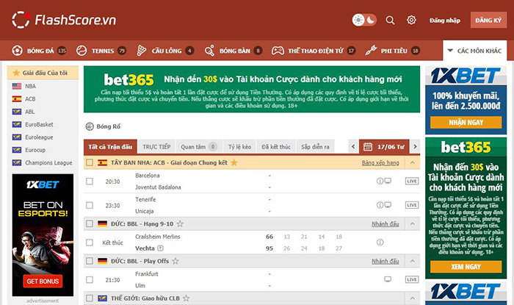The image size is (514, 305).
Task: Check the Tenerife vs Unicaja checkbox
Action: tap(90, 205)
